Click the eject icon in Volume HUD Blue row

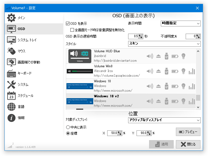(158, 56)
